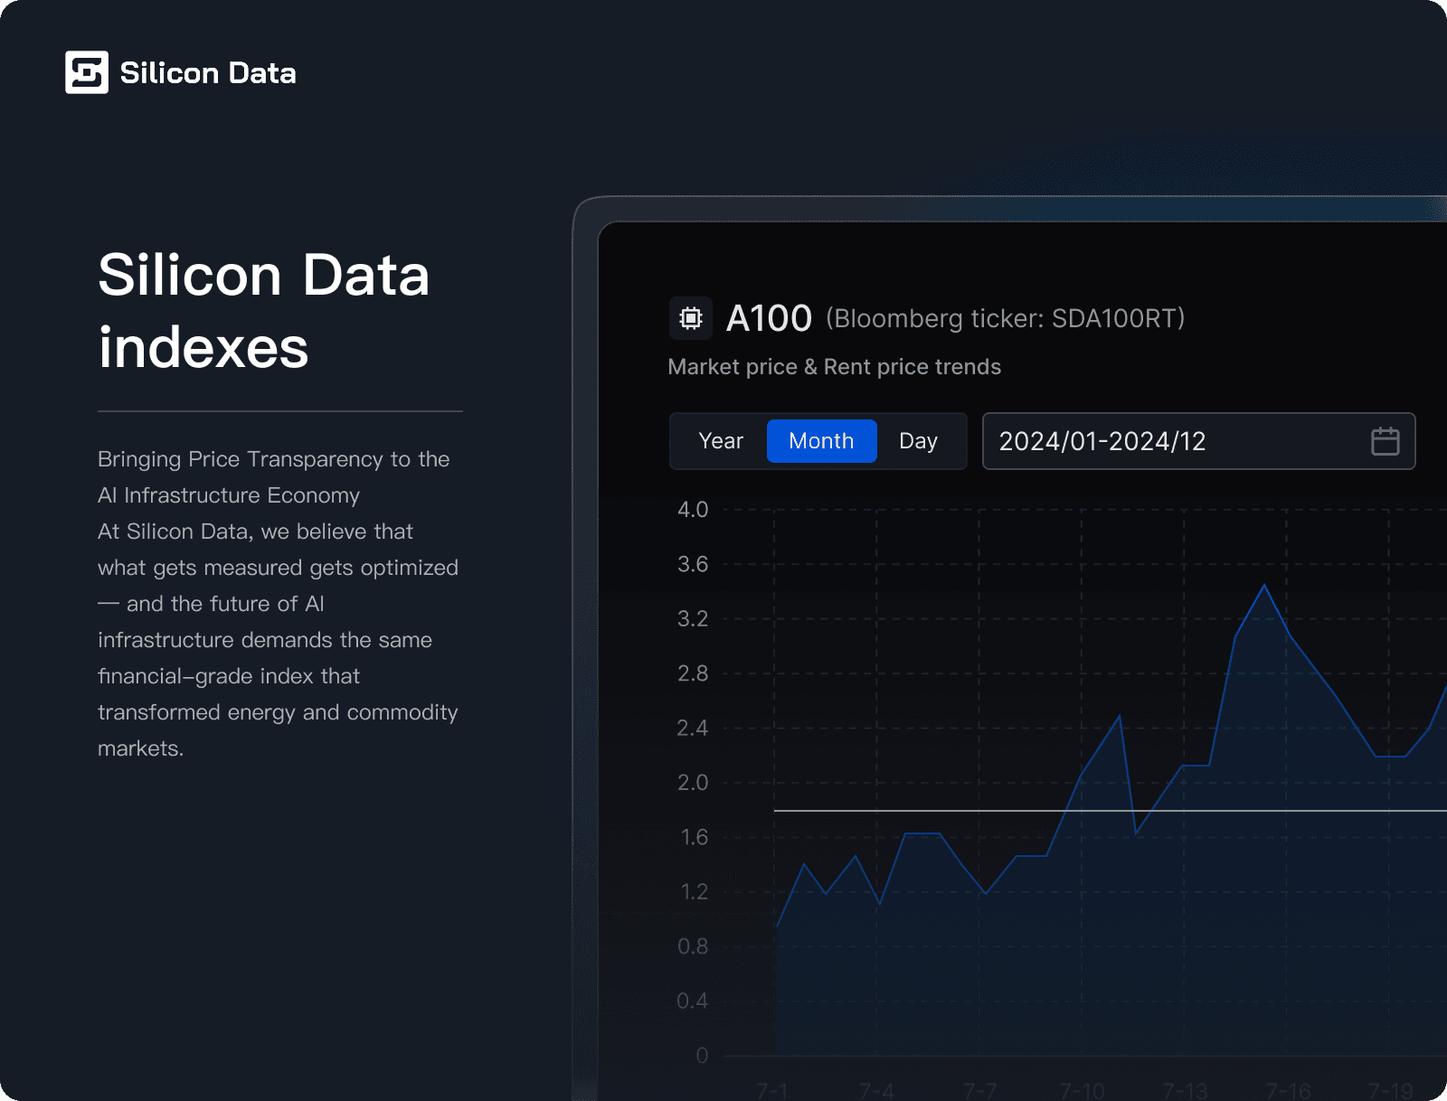Click the 2.0 y-axis label
The height and width of the screenshot is (1101, 1447).
click(x=693, y=783)
